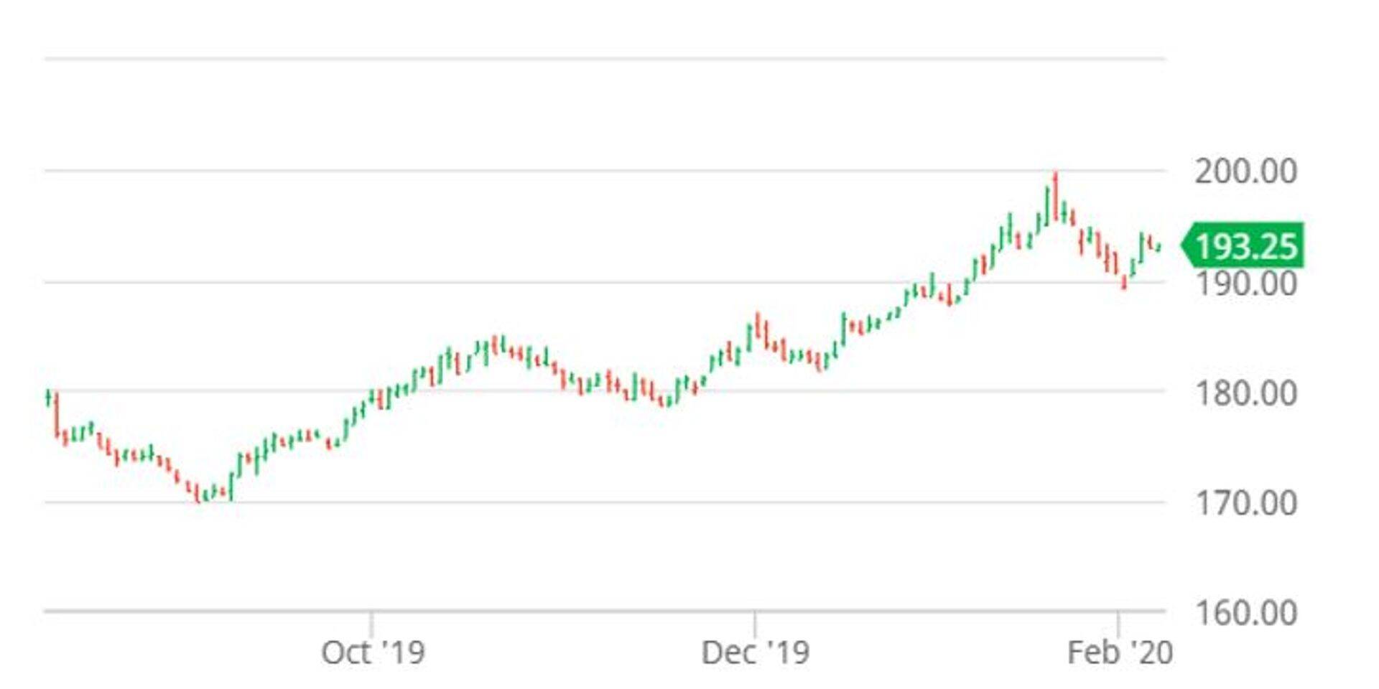The image size is (1379, 689).
Task: Click the topmost unlabeled horizontal gridline
Action: (603, 59)
